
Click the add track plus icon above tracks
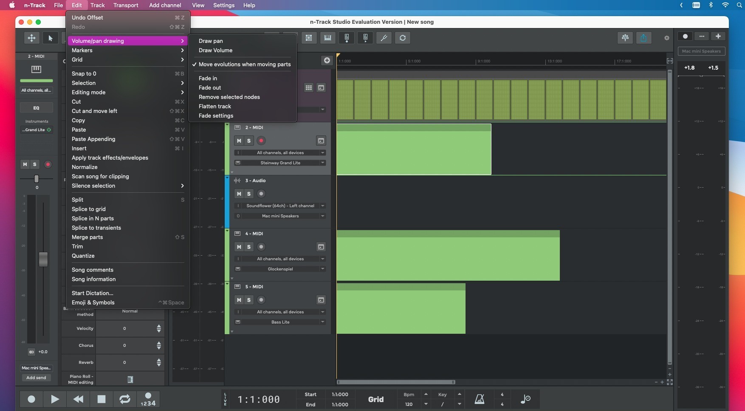pyautogui.click(x=327, y=60)
